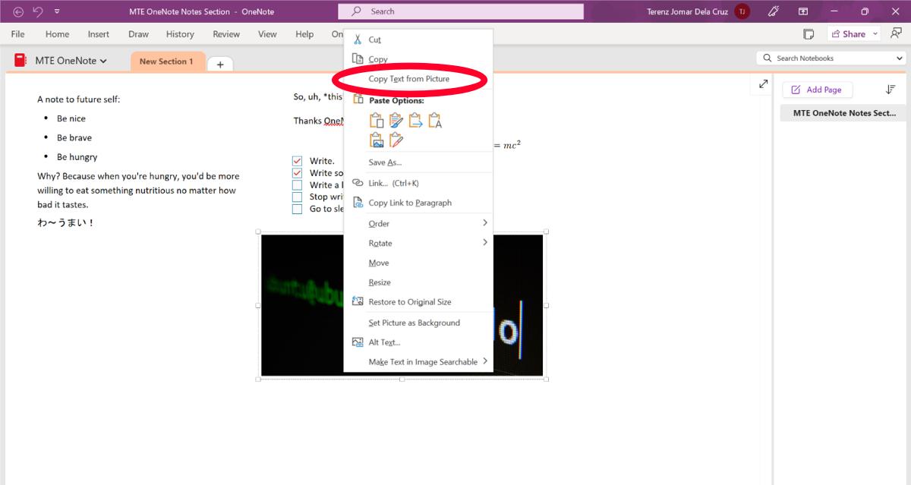Viewport: 911px width, 485px height.
Task: Click the Cut icon in context menu
Action: tap(357, 39)
